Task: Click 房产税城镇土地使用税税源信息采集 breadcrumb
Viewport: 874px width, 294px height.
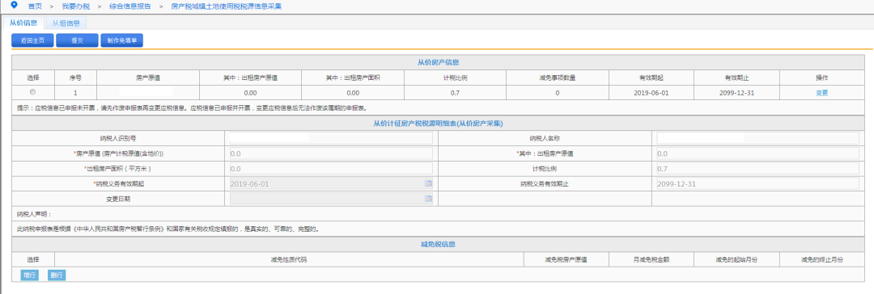Action: click(x=226, y=6)
